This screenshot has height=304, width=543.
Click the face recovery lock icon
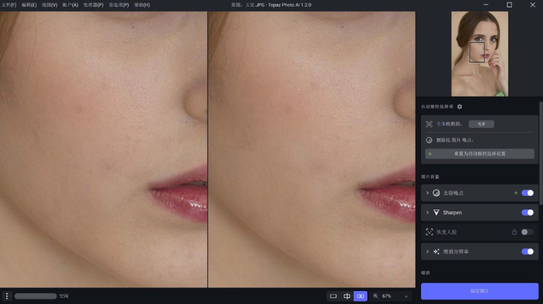click(514, 232)
